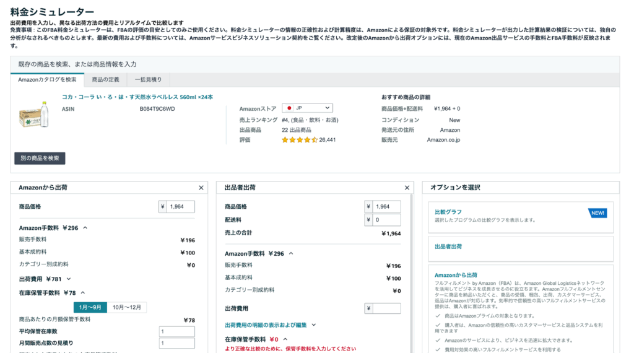
Task: Select the Amazonから出荷 option link
Action: [456, 275]
